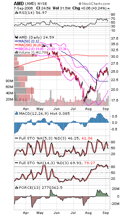Click the FORCE(13) area chart icon
Viewport: 125px width, 216px height.
[x=17, y=187]
